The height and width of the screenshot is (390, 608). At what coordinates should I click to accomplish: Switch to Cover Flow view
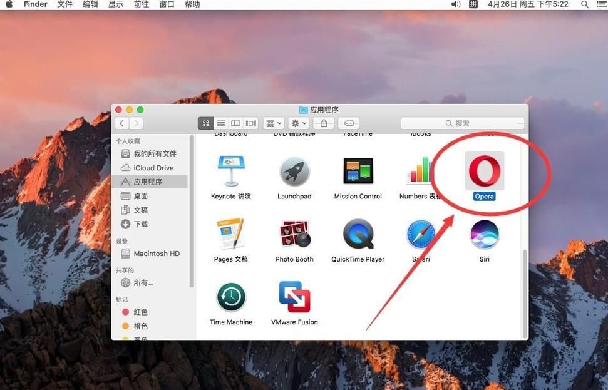coord(250,123)
